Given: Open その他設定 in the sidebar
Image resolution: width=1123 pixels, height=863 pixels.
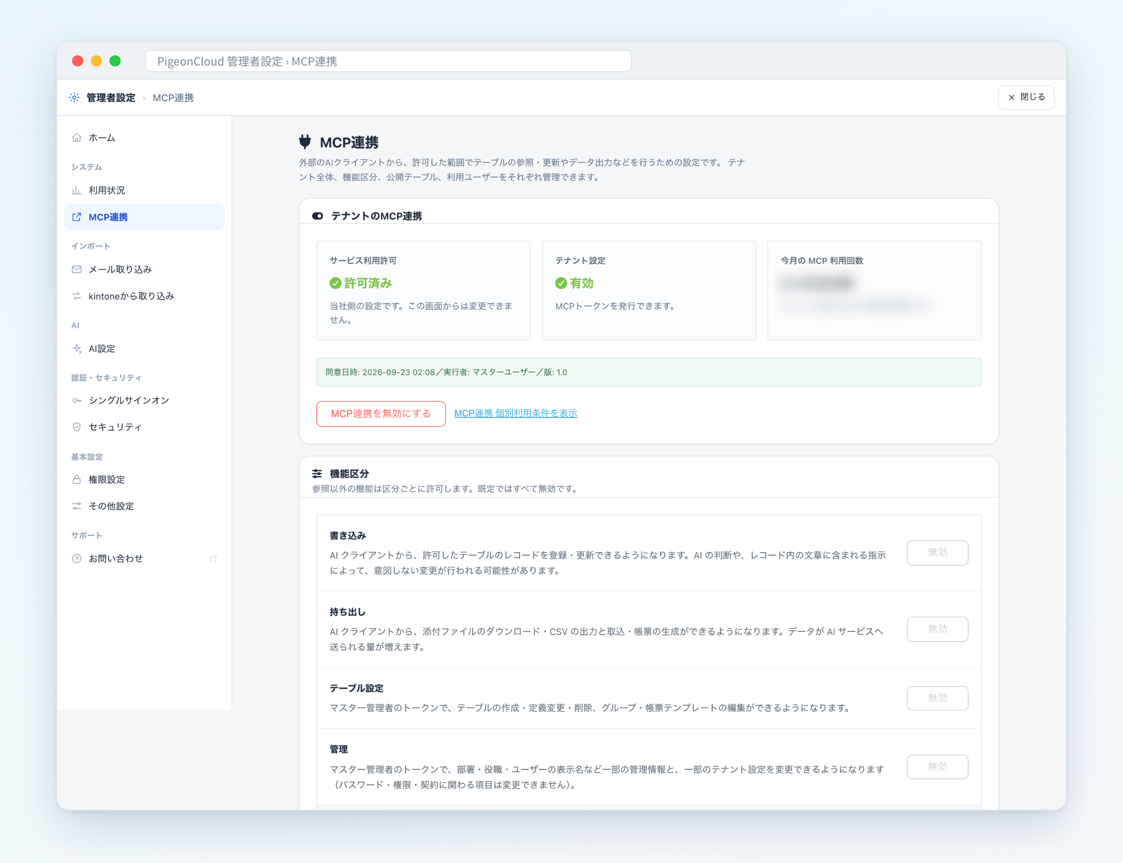Looking at the screenshot, I should tap(144, 506).
